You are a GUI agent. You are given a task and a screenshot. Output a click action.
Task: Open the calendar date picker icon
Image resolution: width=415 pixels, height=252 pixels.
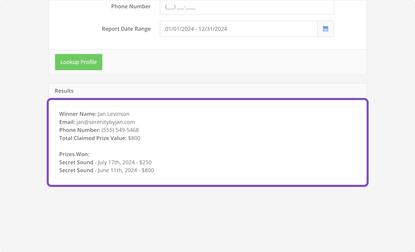click(x=325, y=29)
